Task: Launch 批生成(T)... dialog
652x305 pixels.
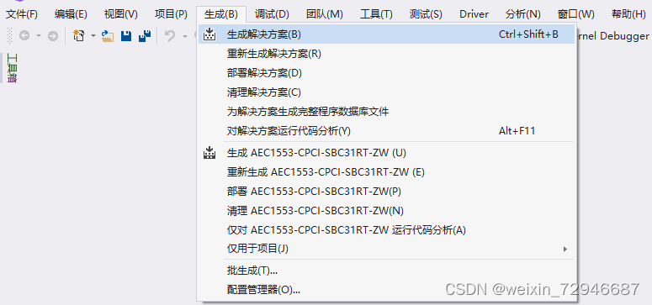Action: (387, 271)
